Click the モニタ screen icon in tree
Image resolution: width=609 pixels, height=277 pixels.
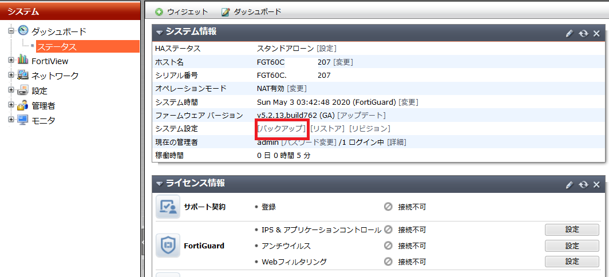coord(23,120)
